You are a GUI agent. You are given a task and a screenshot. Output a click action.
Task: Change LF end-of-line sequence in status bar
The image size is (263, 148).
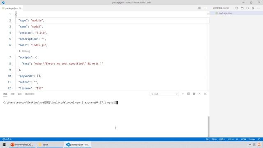click(237, 139)
